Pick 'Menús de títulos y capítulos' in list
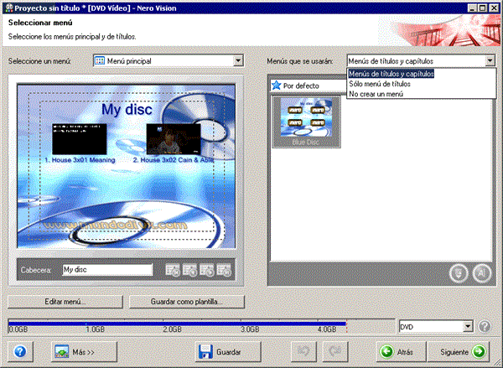The width and height of the screenshot is (503, 368). (x=391, y=74)
